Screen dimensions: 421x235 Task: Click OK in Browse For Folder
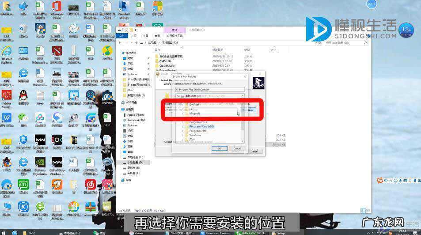click(220, 148)
